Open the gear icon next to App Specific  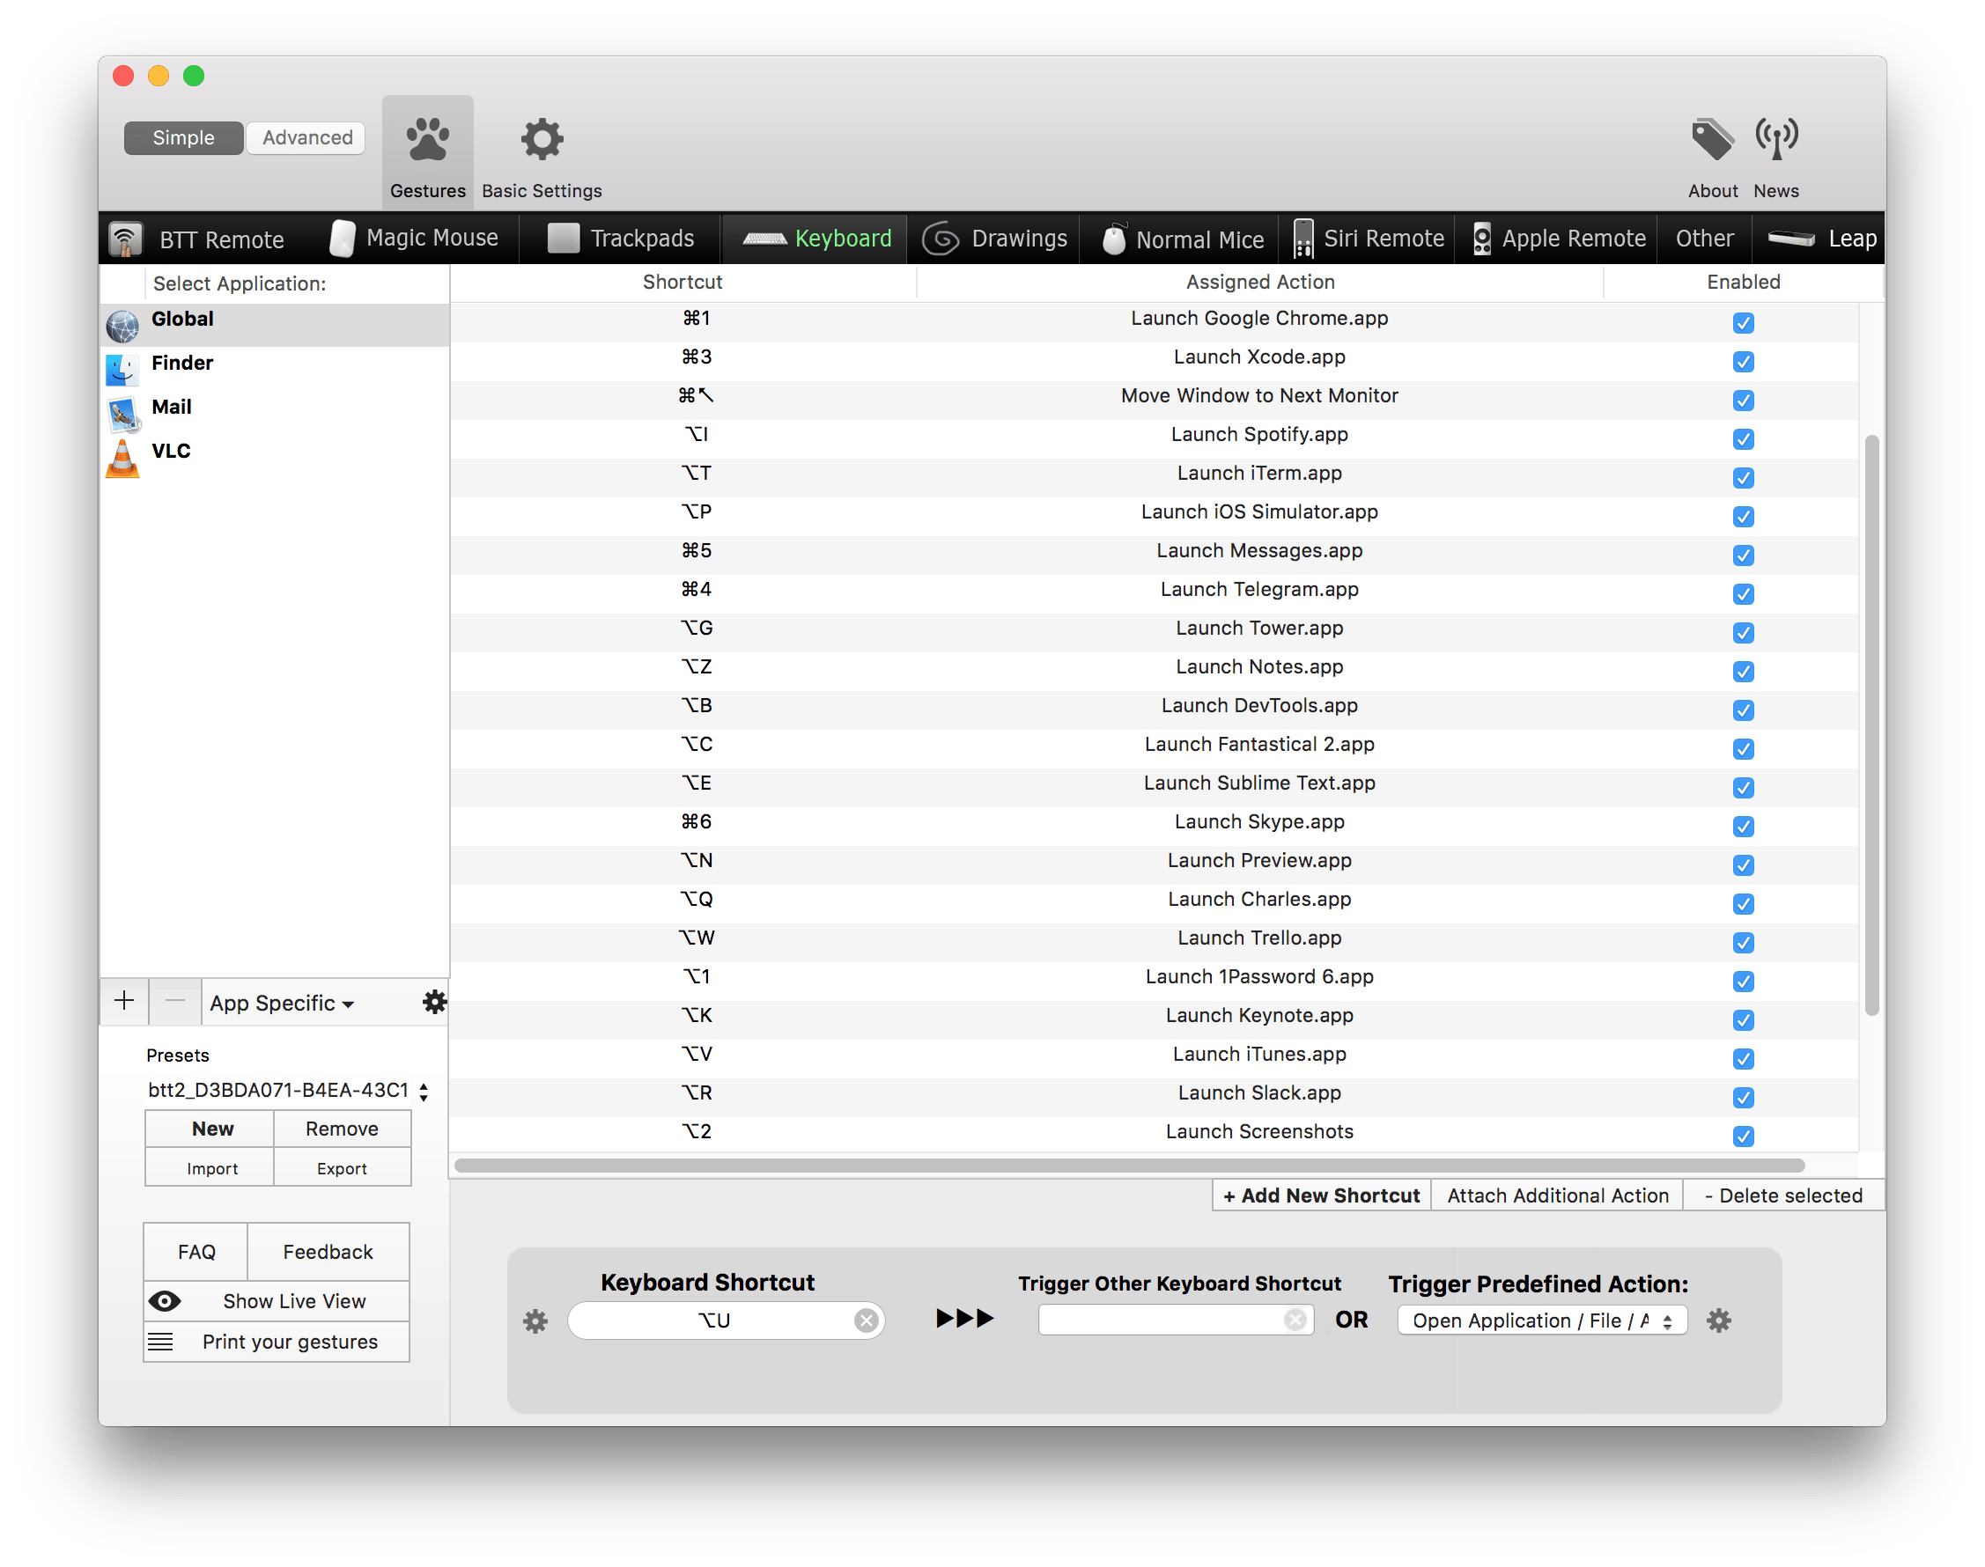pyautogui.click(x=433, y=1001)
